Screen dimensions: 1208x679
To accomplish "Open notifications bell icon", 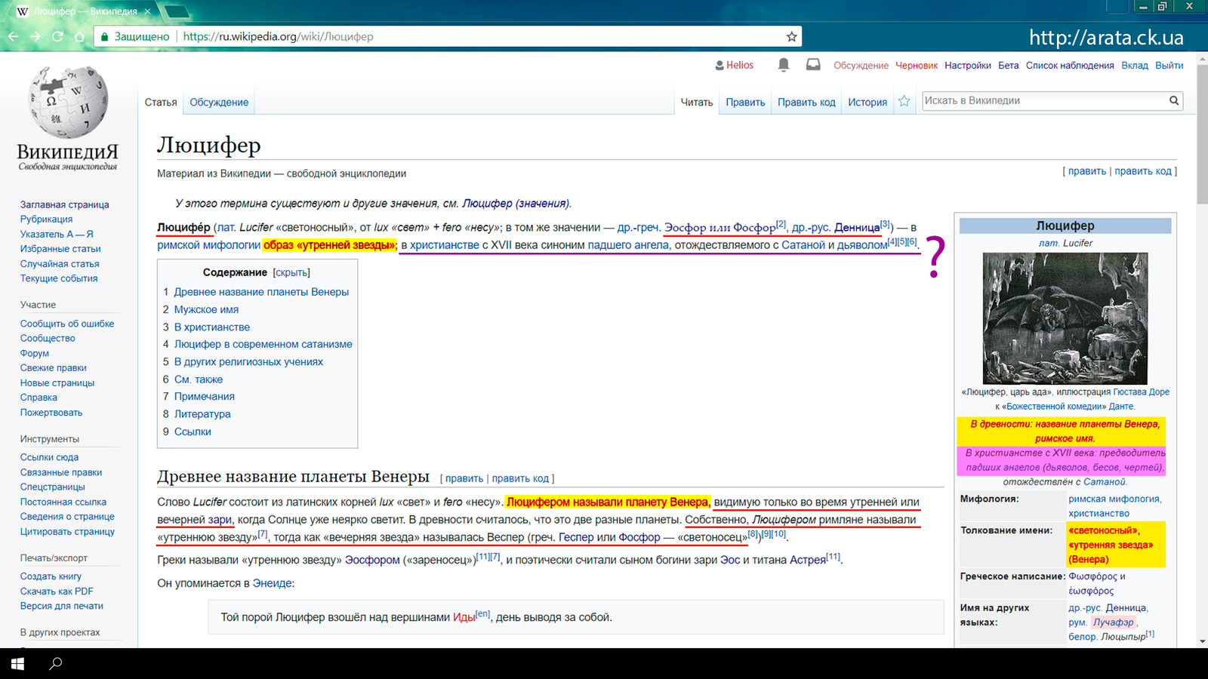I will click(x=784, y=65).
